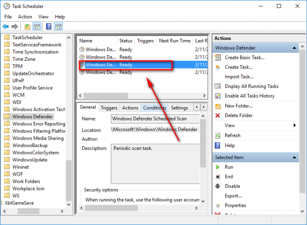Click the TPM folder icon
The image size is (307, 225).
[7, 66]
